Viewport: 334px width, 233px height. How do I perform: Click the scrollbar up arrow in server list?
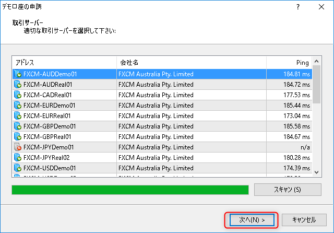[x=317, y=62]
